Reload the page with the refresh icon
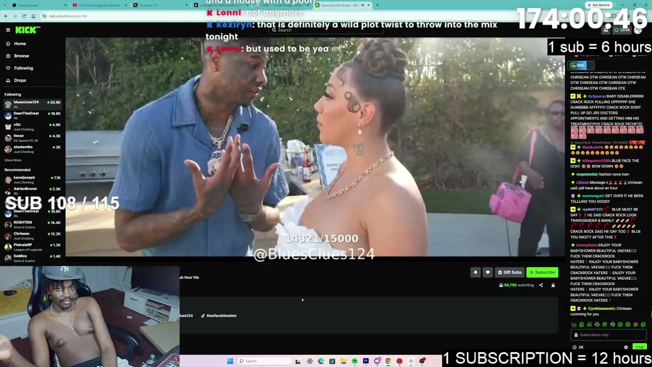 tap(24, 16)
